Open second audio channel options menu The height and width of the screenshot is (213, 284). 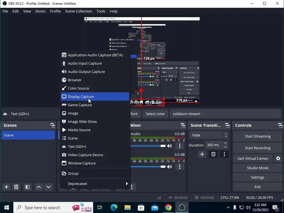point(180,167)
